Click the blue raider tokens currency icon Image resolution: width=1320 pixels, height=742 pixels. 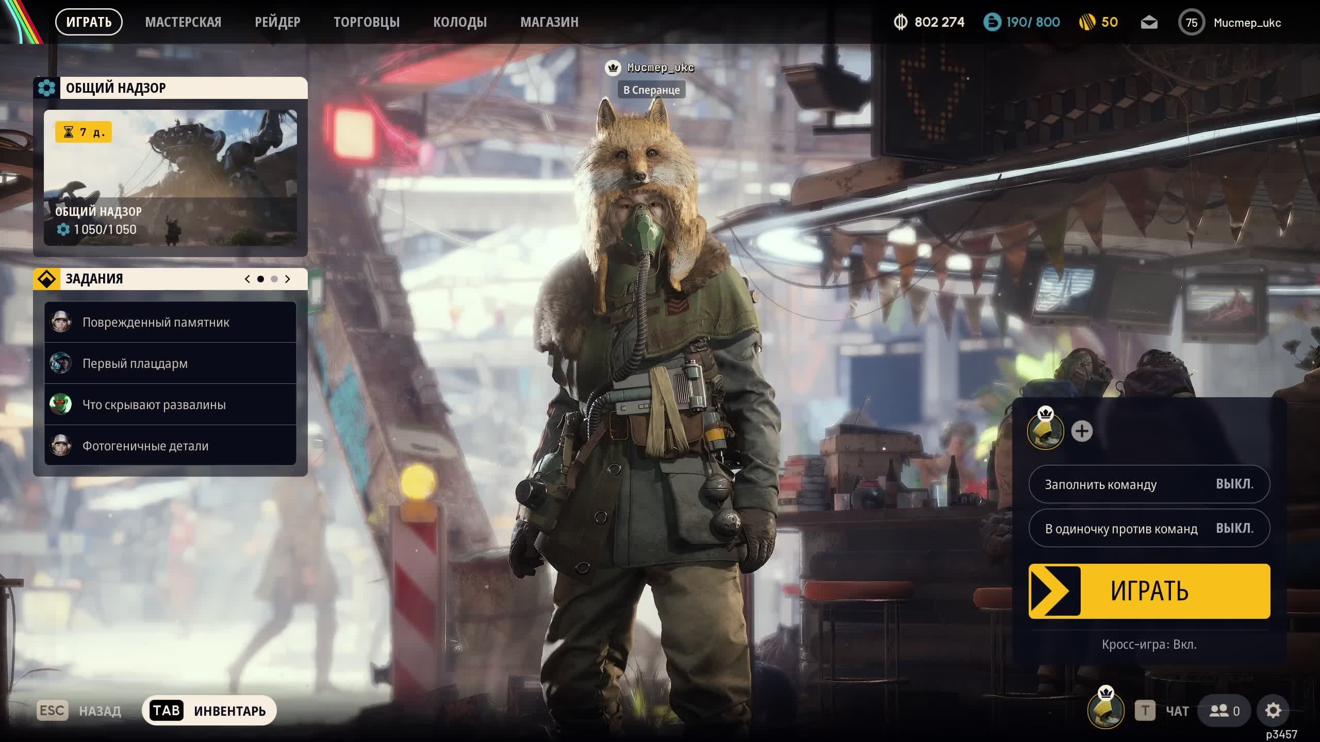coord(992,22)
